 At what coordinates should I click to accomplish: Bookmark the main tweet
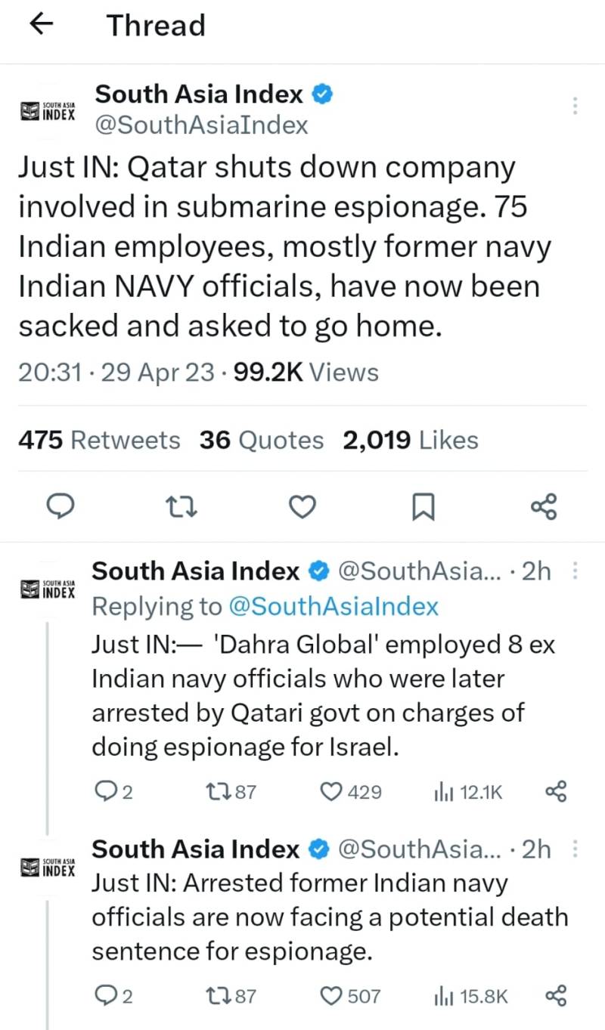tap(423, 507)
